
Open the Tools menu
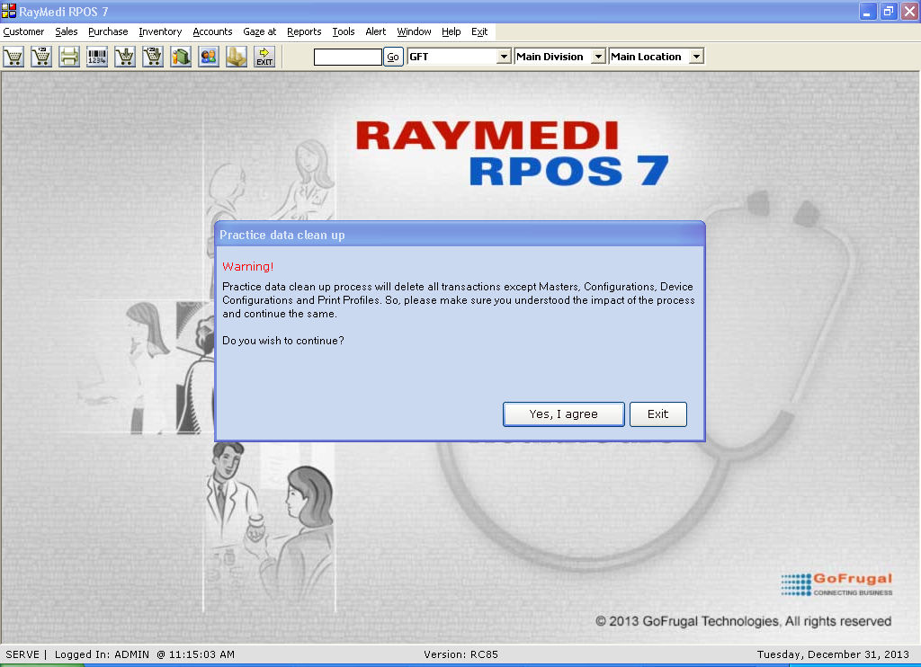click(344, 31)
